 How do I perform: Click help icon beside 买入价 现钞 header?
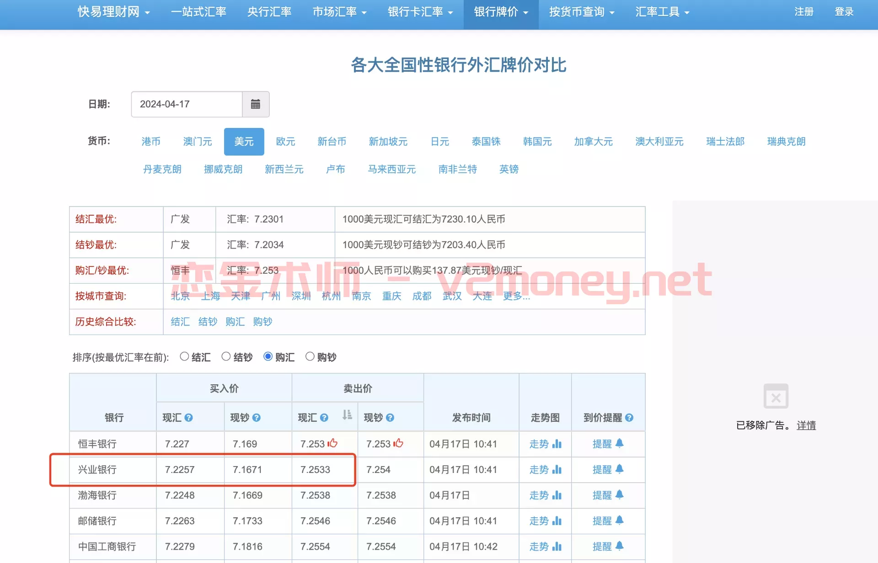[x=256, y=418]
